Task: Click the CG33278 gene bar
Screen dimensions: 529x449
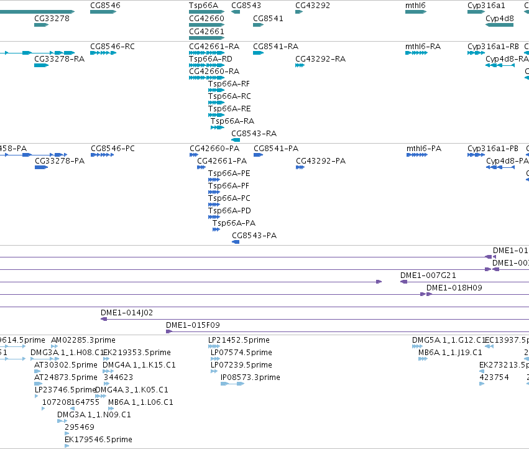Action: pos(41,25)
